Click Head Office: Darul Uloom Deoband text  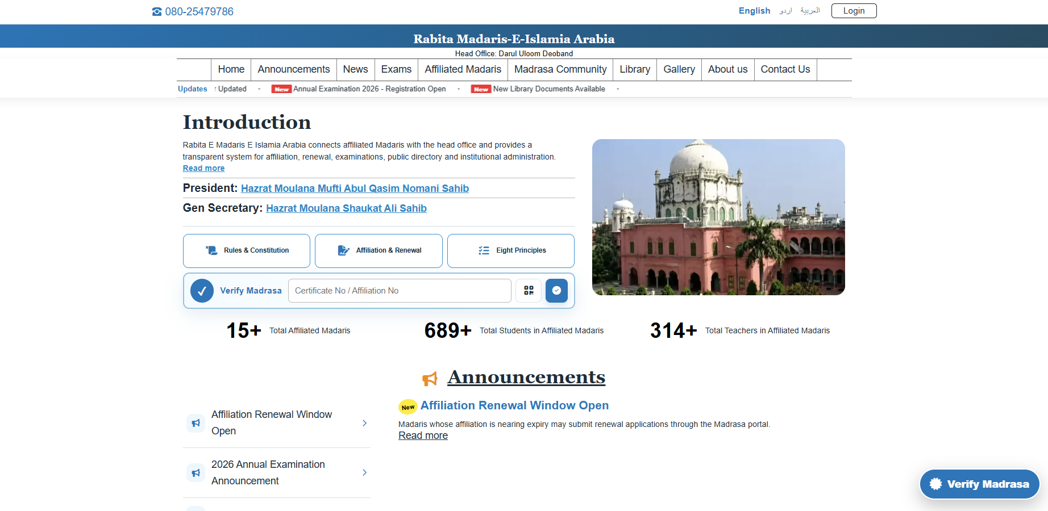pos(514,54)
